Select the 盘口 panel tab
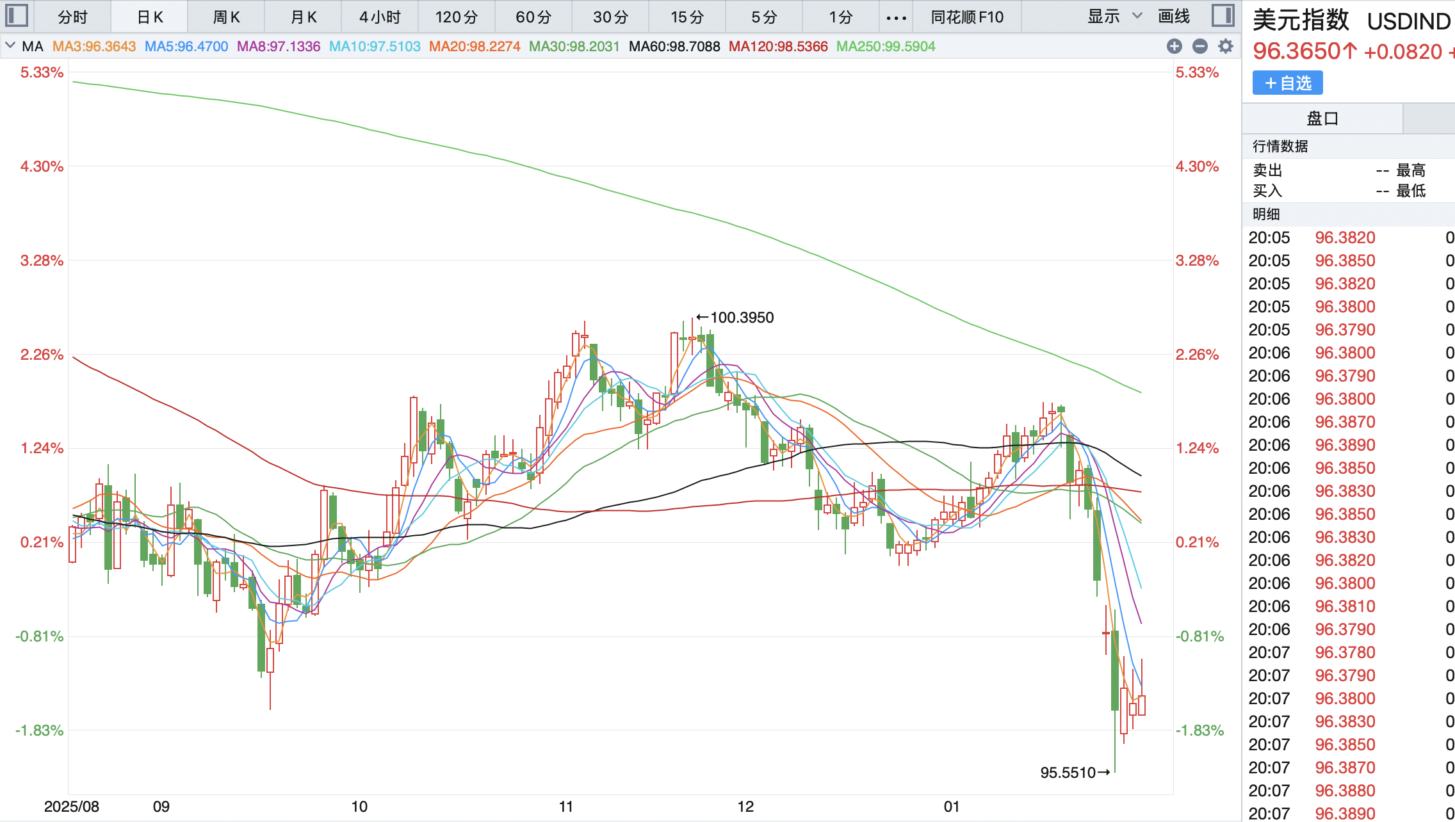This screenshot has height=822, width=1455. tap(1322, 118)
